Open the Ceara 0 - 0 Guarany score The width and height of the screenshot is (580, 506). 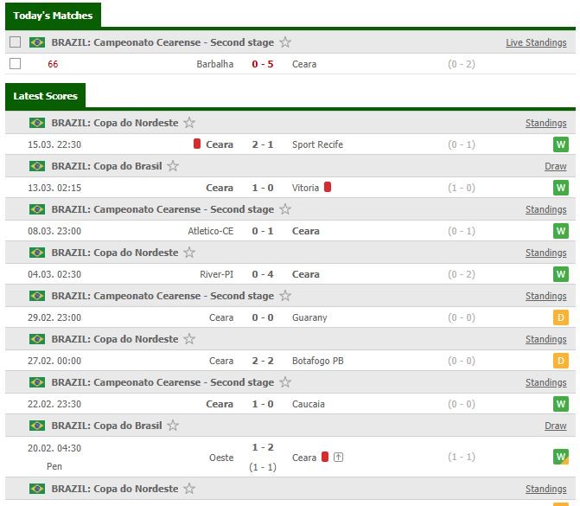click(262, 317)
